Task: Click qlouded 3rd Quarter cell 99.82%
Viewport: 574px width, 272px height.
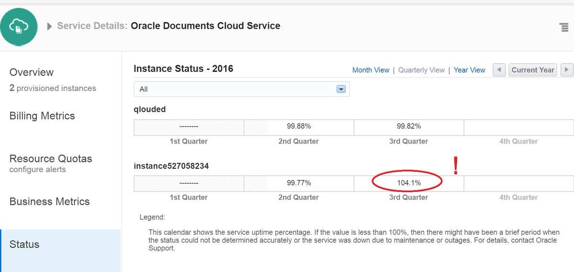Action: (x=409, y=127)
